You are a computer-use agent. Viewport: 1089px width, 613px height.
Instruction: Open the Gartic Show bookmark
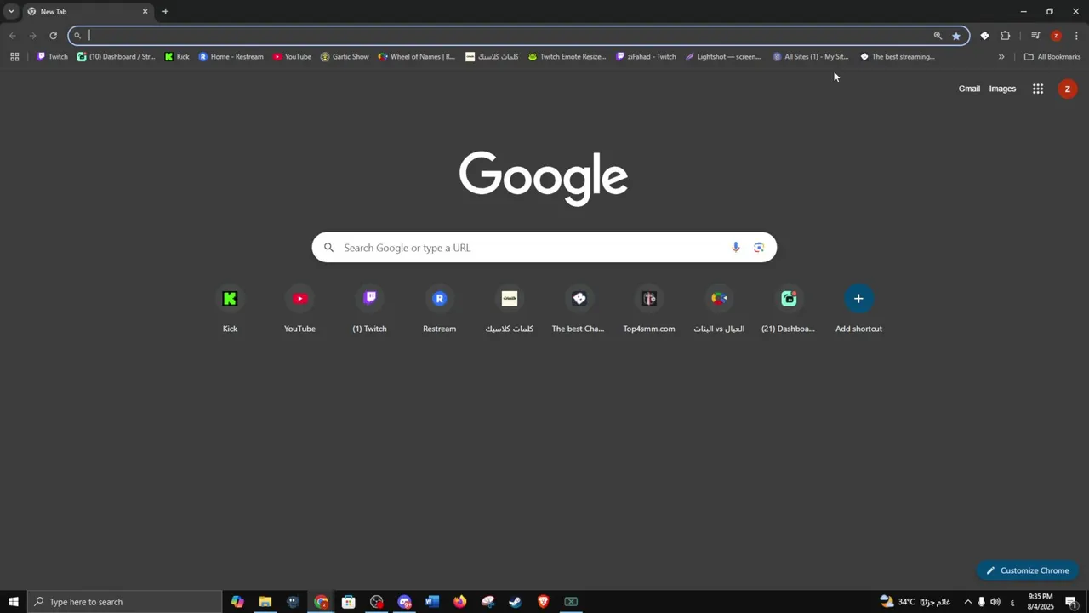(x=345, y=57)
